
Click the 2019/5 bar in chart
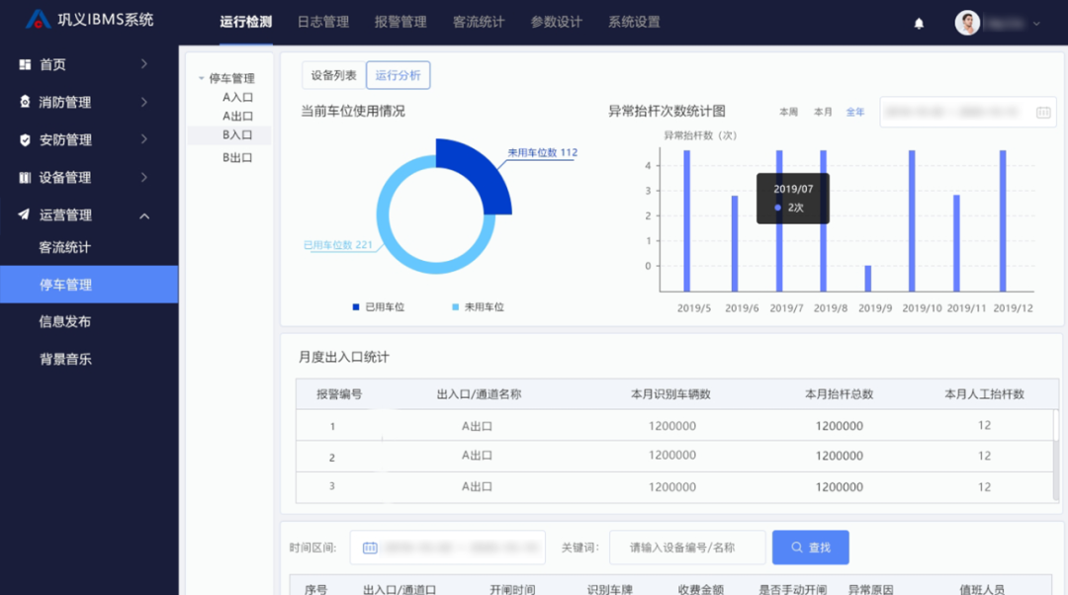(x=686, y=220)
